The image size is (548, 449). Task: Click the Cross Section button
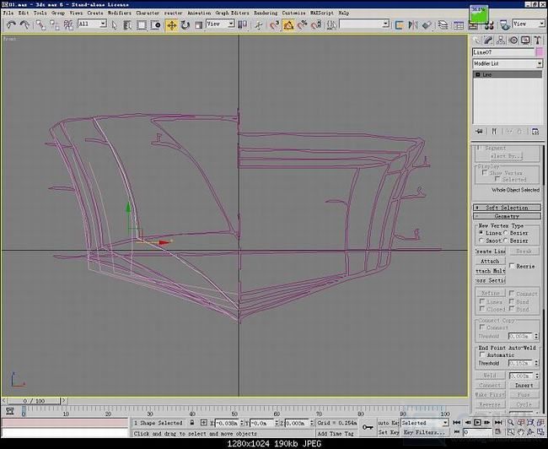point(490,280)
